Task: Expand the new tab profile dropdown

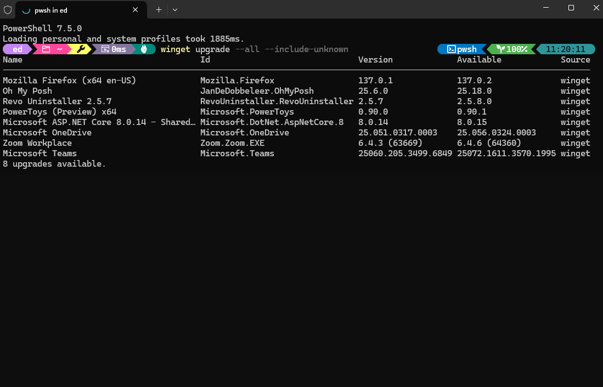Action: pos(175,9)
